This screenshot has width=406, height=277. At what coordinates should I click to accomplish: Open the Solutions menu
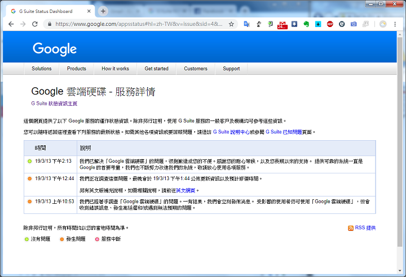tap(41, 69)
